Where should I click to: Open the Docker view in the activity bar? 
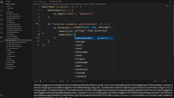tap(2, 37)
